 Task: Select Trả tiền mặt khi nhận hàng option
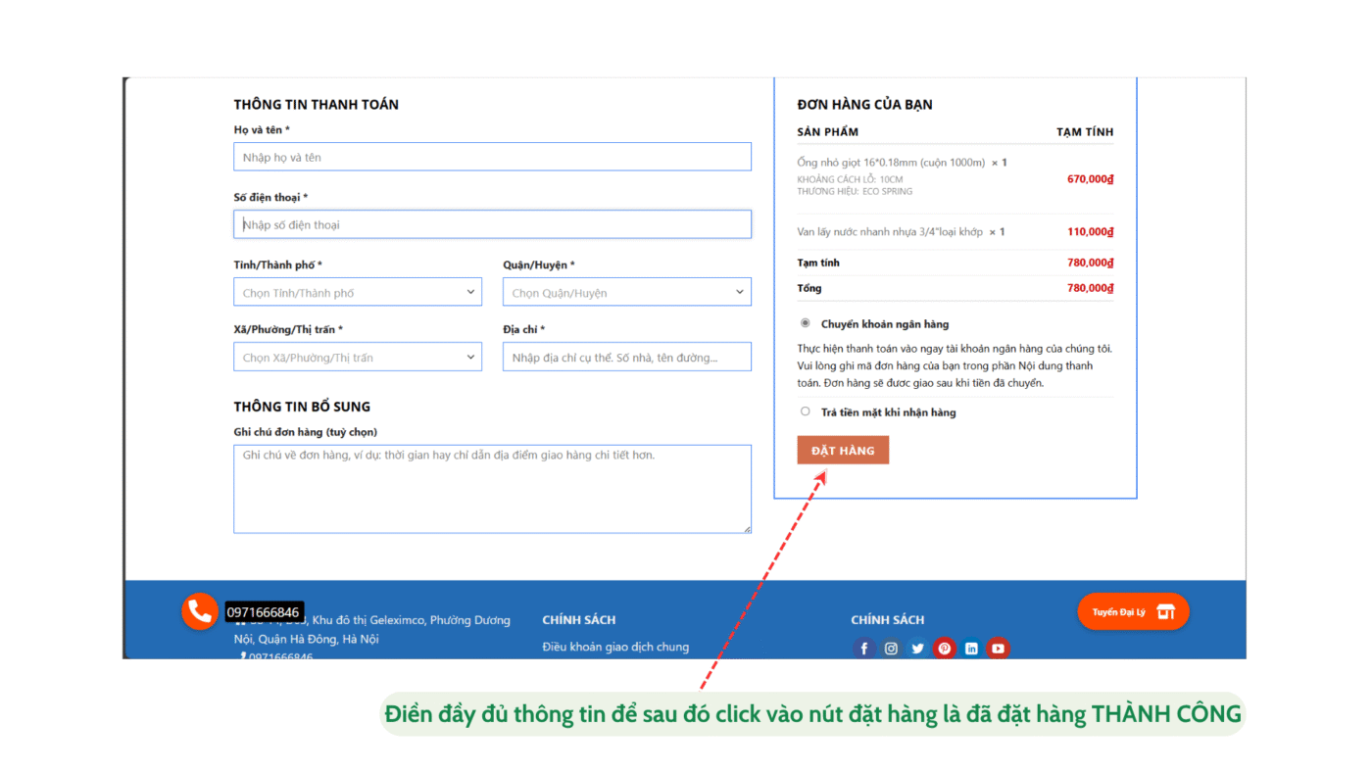point(806,411)
